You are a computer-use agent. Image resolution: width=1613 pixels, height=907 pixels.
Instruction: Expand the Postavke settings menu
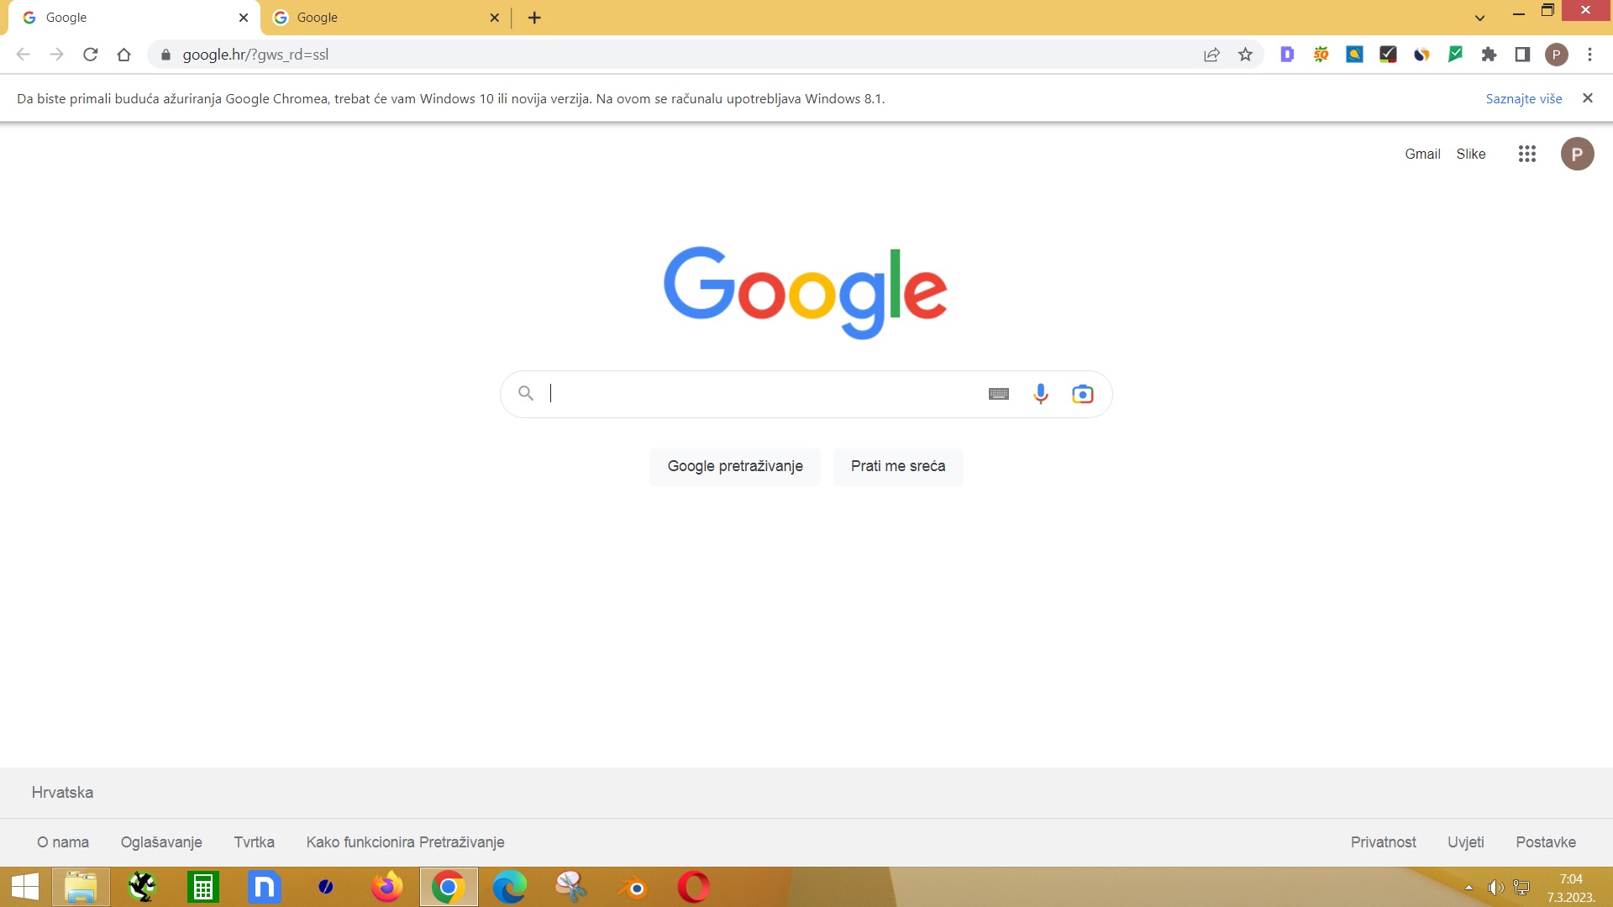click(x=1546, y=842)
